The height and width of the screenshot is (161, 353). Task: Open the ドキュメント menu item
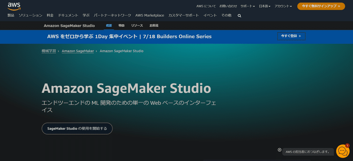tap(68, 15)
